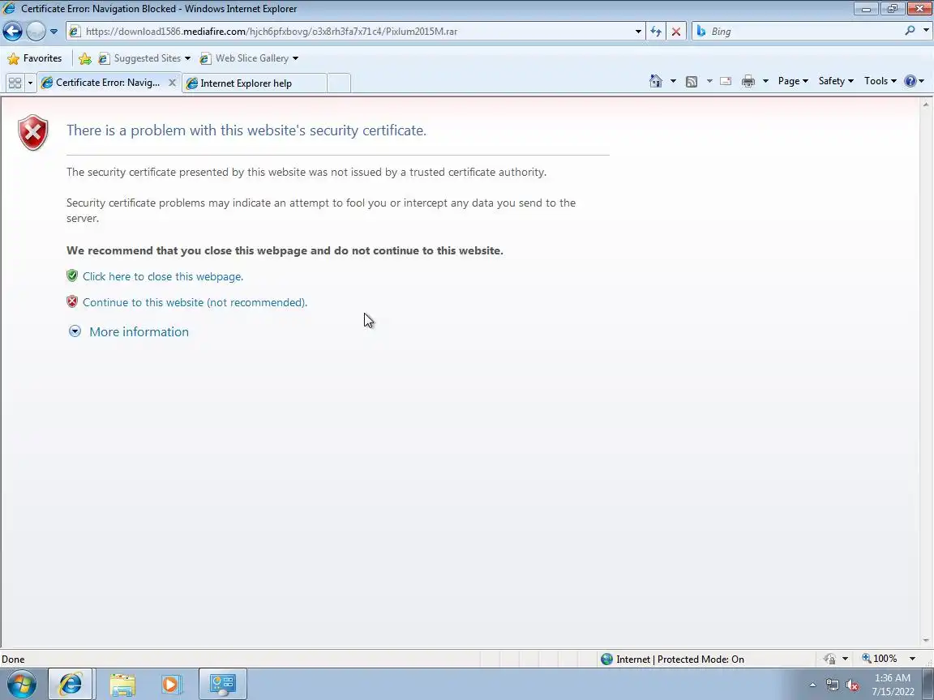Click the New Tab button

click(339, 83)
